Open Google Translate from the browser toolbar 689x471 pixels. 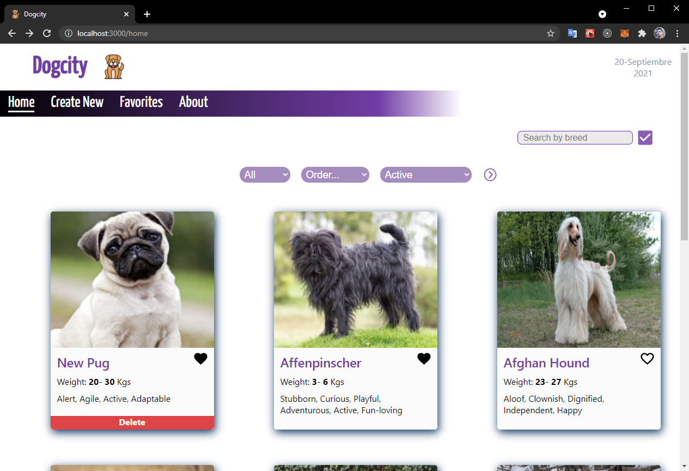tap(572, 33)
